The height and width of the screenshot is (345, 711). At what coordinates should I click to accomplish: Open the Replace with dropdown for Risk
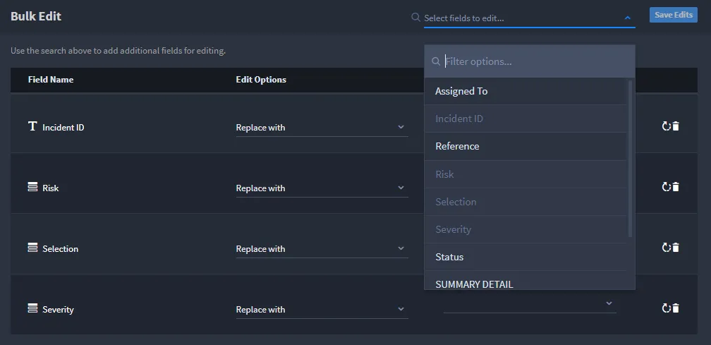tap(322, 188)
